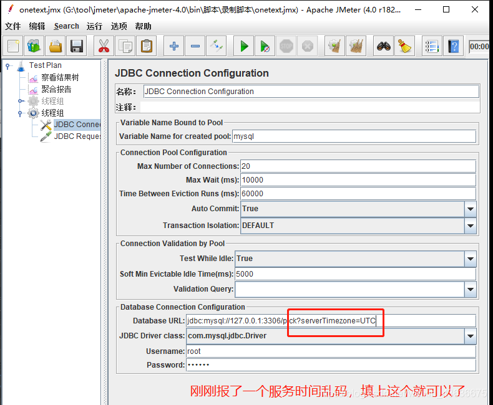This screenshot has height=405, width=493.
Task: Open the Templates toolbar icon
Action: pos(34,47)
